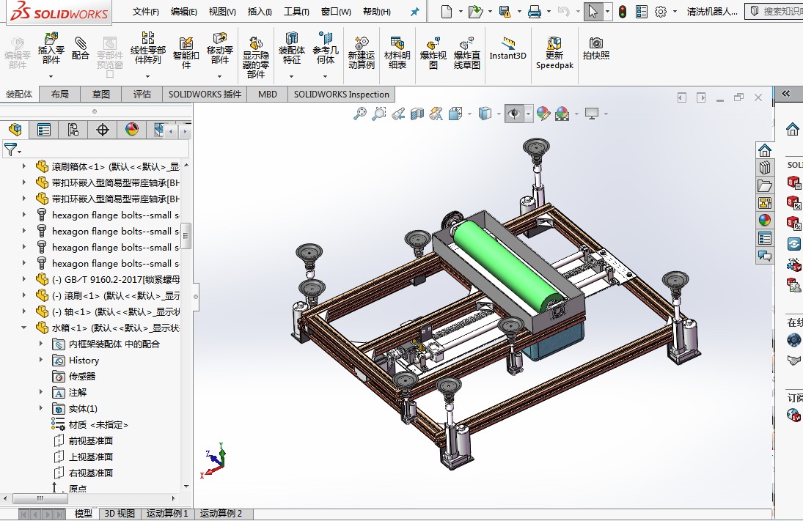Image resolution: width=803 pixels, height=521 pixels.
Task: Open Appearances color ball in task pane tabs
Action: pyautogui.click(x=765, y=220)
